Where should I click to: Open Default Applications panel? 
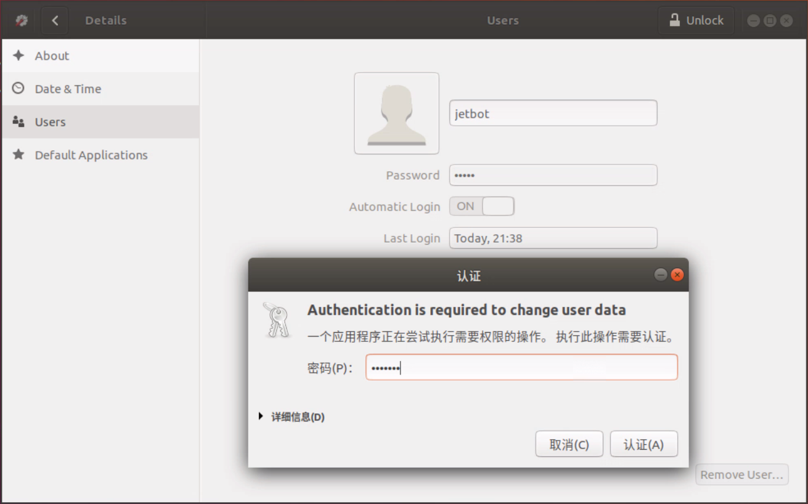click(100, 155)
